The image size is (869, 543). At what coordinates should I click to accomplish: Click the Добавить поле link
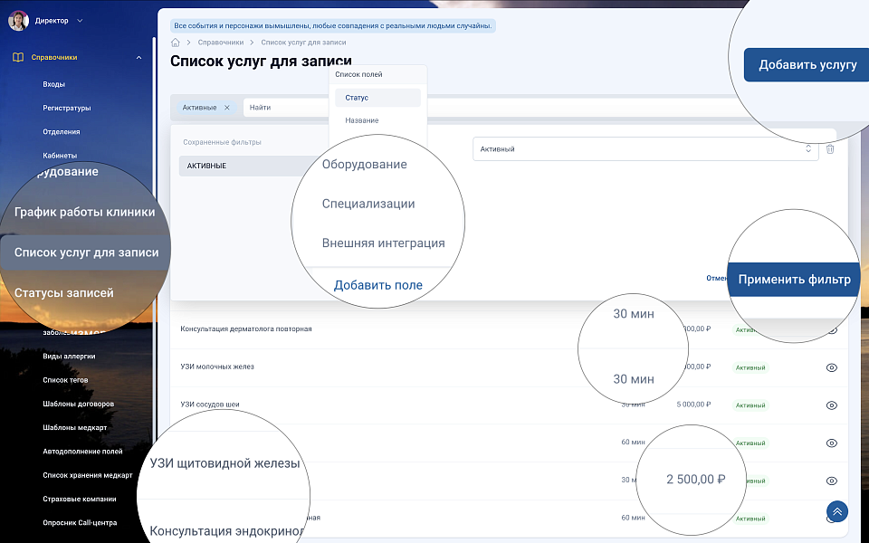click(x=377, y=285)
